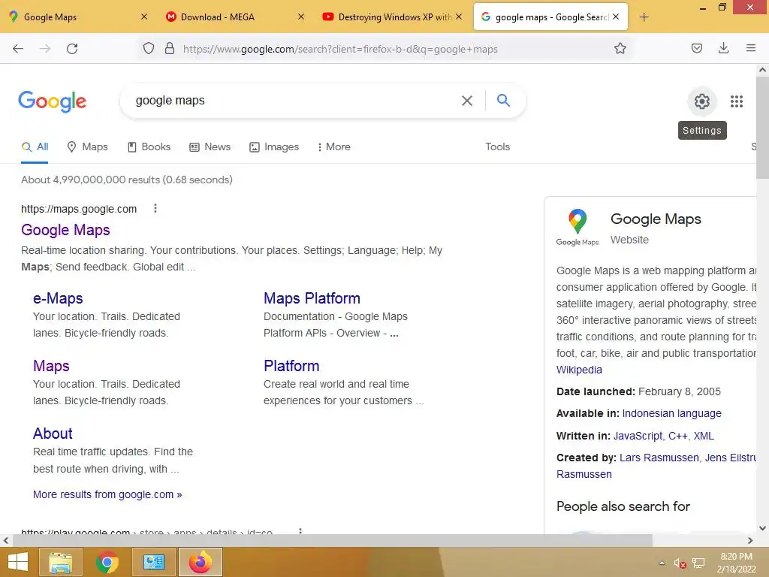Show hidden tray icons arrow
Image resolution: width=769 pixels, height=577 pixels.
click(x=662, y=563)
